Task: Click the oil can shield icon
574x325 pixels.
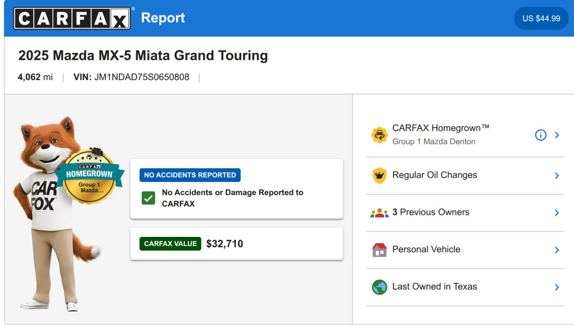Action: coord(379,175)
